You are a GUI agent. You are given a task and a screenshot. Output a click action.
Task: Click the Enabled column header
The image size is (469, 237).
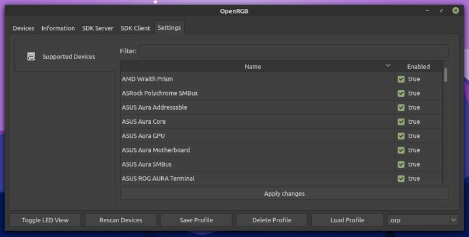(418, 67)
